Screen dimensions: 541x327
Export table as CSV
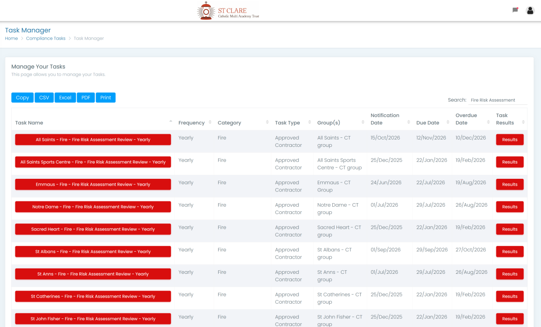[x=44, y=98]
